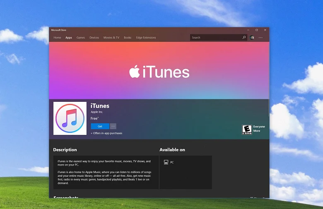
Task: Click the Description heading
Action: (65, 150)
